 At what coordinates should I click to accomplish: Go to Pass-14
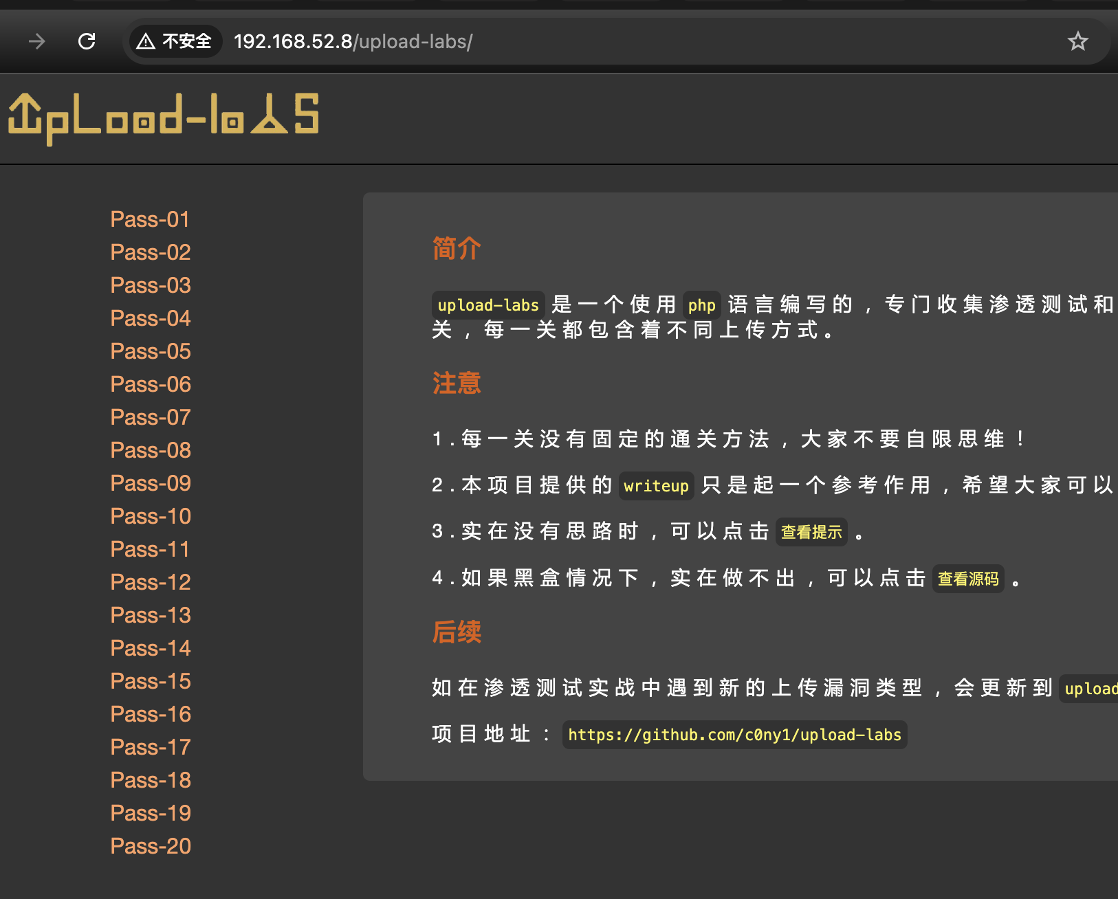151,648
